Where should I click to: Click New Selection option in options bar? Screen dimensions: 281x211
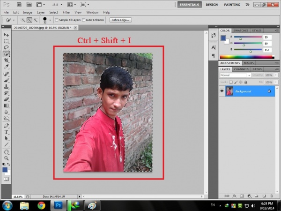click(x=23, y=20)
